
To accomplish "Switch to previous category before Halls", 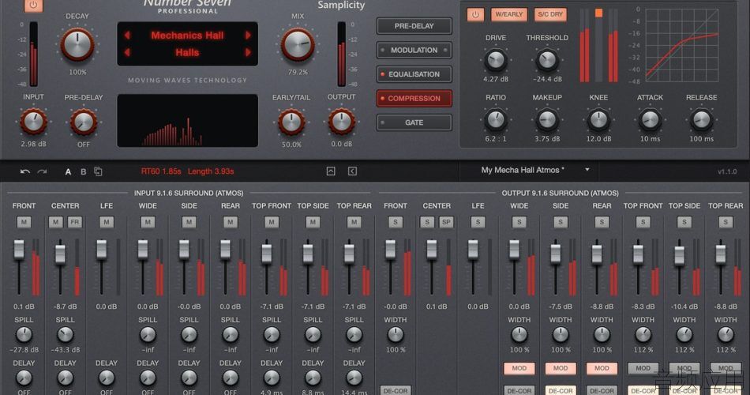I will click(127, 53).
